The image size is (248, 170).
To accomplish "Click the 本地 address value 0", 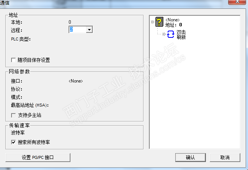I will (x=70, y=22).
